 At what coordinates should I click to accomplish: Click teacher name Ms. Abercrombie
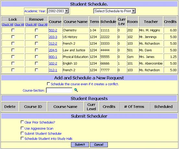(x=151, y=63)
